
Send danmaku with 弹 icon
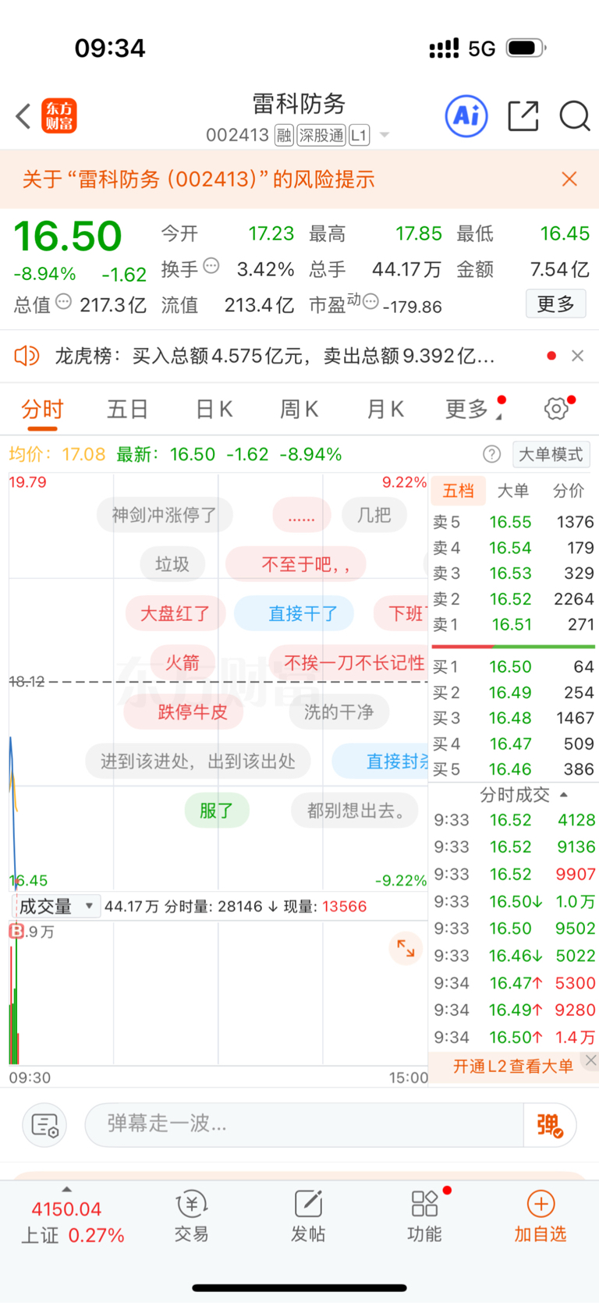(x=549, y=1125)
